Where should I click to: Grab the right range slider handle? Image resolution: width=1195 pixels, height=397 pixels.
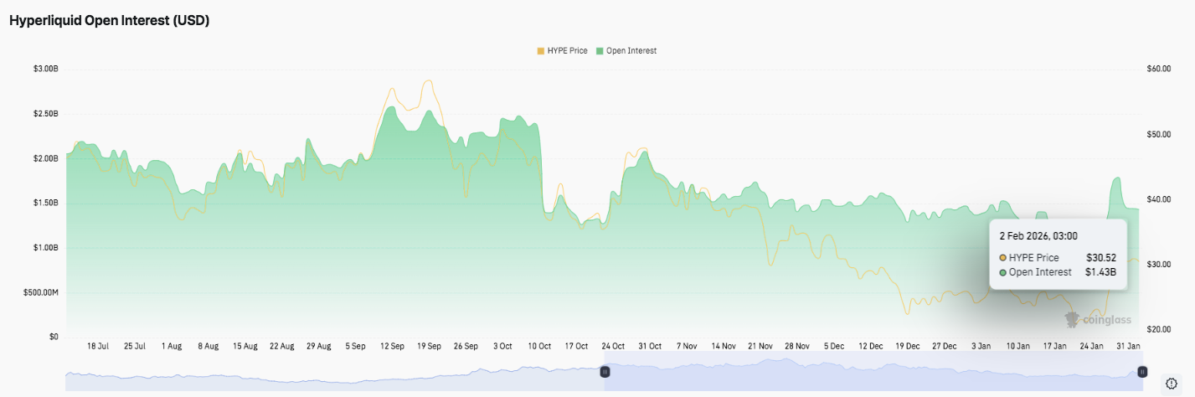click(1142, 372)
